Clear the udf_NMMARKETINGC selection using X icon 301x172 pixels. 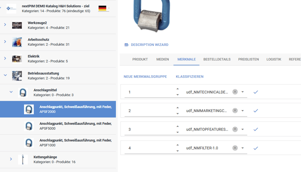coord(235,111)
